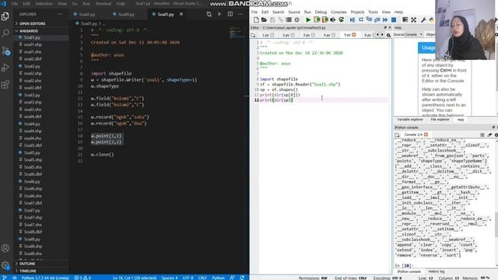This screenshot has height=280, width=498.
Task: Switch to the History log tab
Action: (x=437, y=271)
